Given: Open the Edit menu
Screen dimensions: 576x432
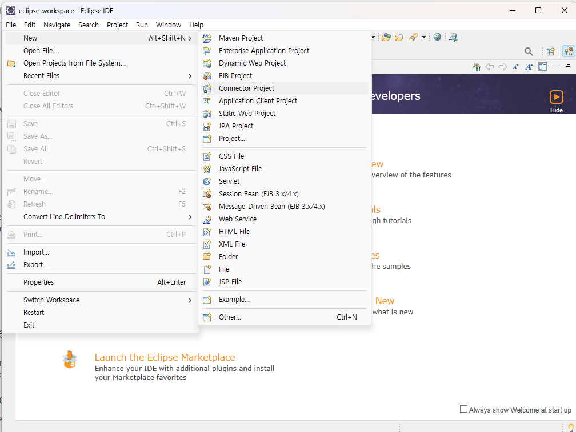Looking at the screenshot, I should click(30, 25).
